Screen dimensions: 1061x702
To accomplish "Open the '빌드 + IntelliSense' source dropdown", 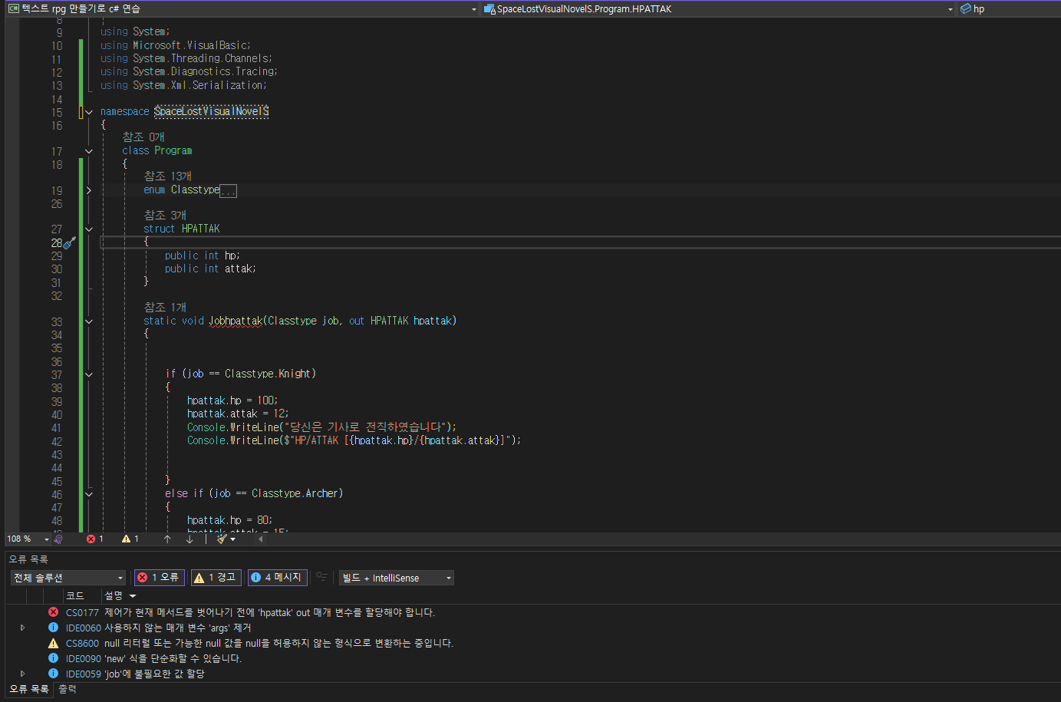I will tap(397, 578).
